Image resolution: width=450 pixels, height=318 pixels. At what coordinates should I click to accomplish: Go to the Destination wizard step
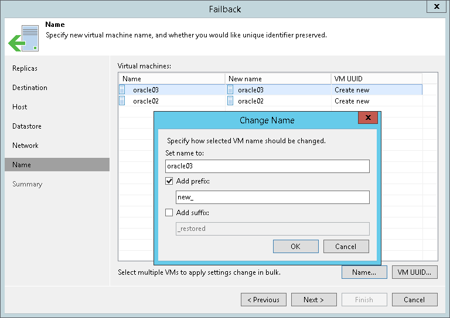pyautogui.click(x=30, y=88)
